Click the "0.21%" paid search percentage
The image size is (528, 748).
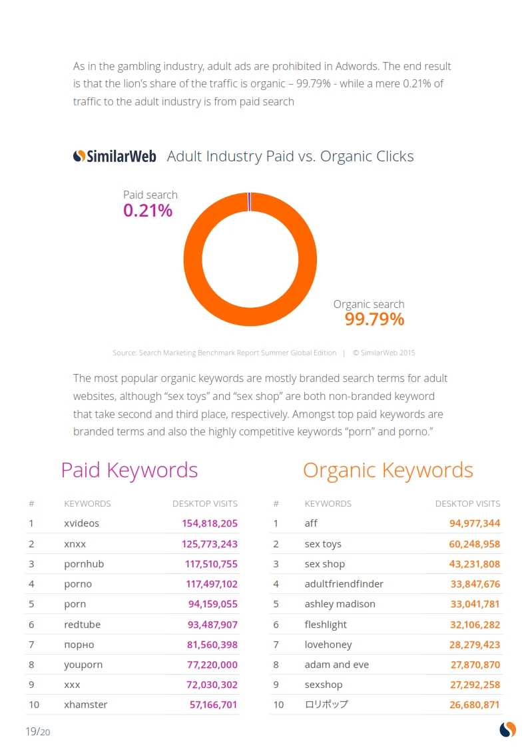click(148, 211)
